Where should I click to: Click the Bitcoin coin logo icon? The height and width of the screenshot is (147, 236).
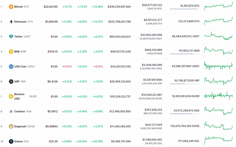point(11,6)
